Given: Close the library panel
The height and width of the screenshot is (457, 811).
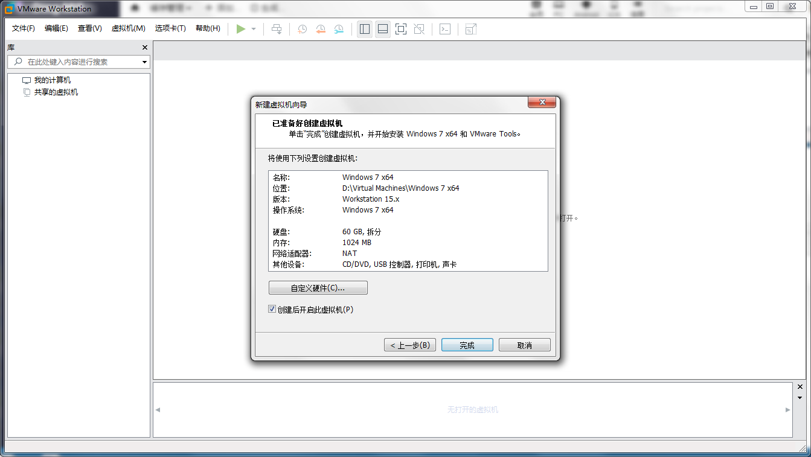Looking at the screenshot, I should 145,47.
